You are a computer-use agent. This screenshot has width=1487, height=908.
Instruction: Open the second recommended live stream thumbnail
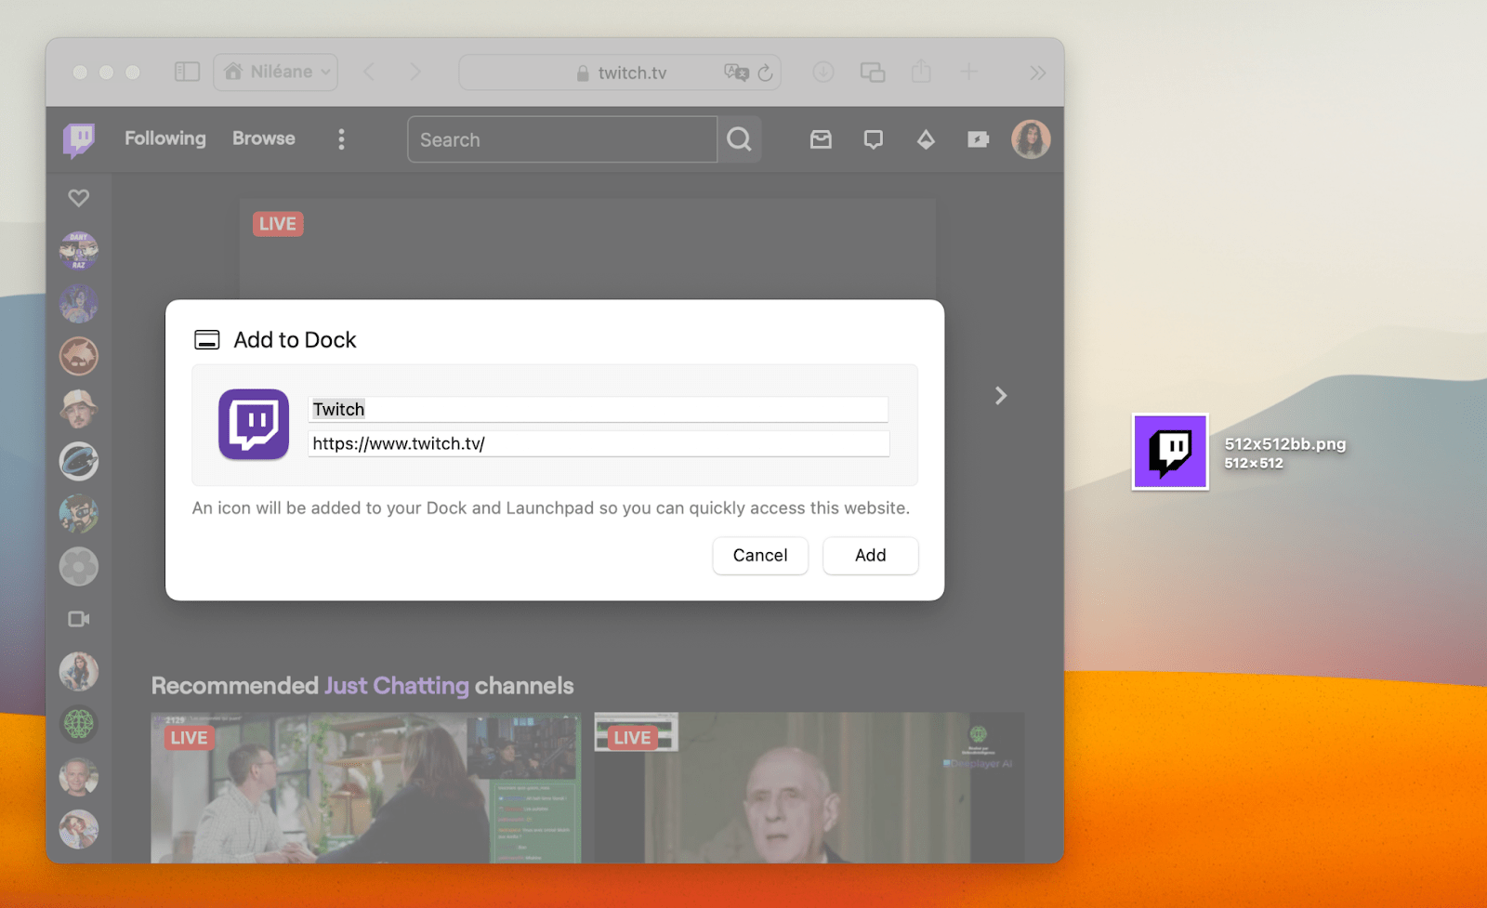click(x=809, y=788)
